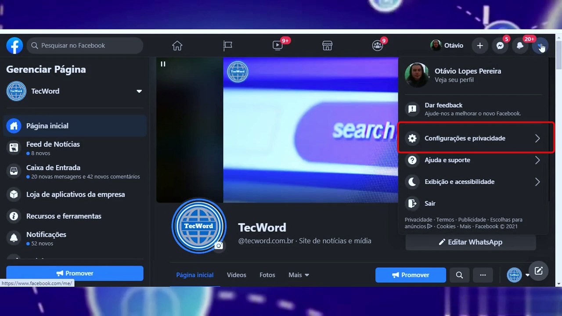The width and height of the screenshot is (562, 316).
Task: Open the Pages flag icon
Action: click(227, 46)
